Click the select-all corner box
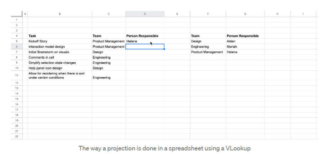This screenshot has height=154, width=336. pyautogui.click(x=17, y=14)
